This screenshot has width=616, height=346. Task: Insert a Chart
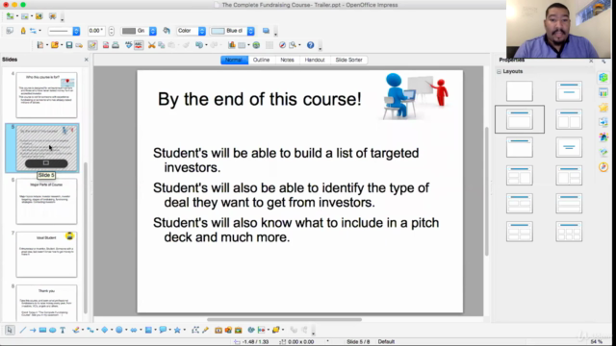(232, 45)
